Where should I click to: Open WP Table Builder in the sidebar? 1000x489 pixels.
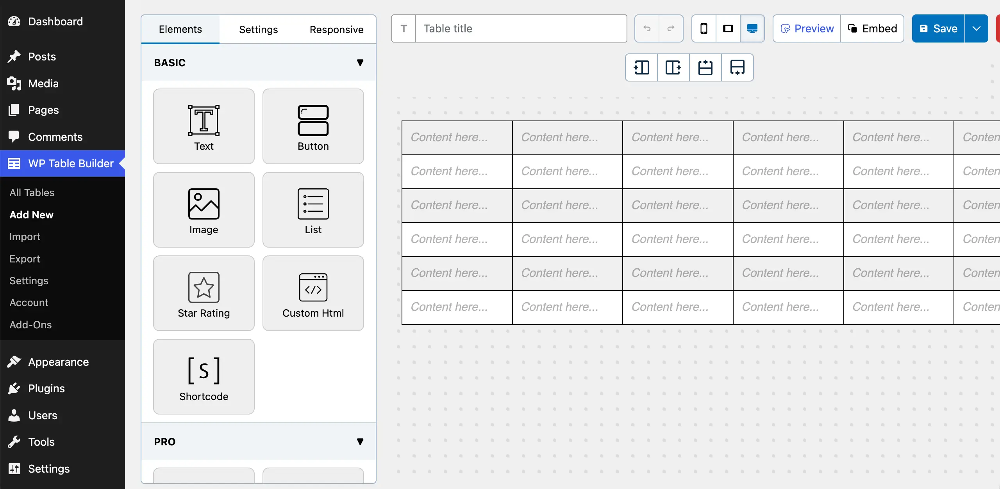(62, 163)
